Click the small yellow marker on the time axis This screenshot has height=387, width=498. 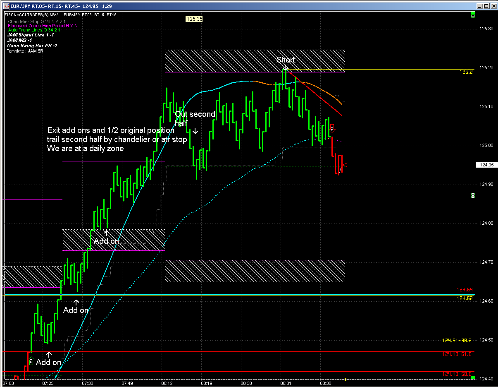click(x=346, y=379)
